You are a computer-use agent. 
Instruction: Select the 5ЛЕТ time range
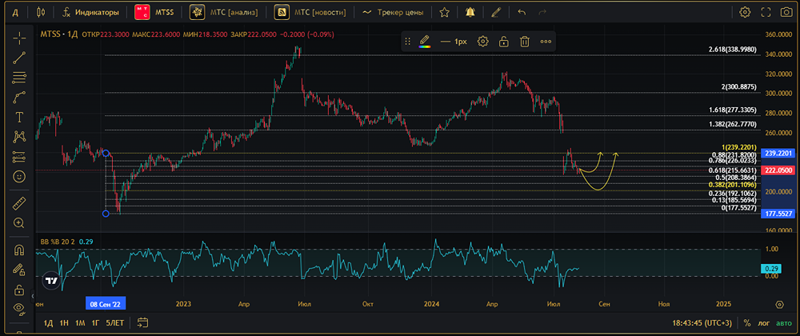tap(114, 322)
